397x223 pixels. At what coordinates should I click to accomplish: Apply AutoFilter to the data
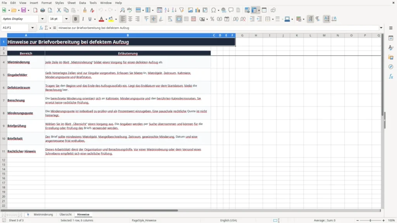click(181, 10)
